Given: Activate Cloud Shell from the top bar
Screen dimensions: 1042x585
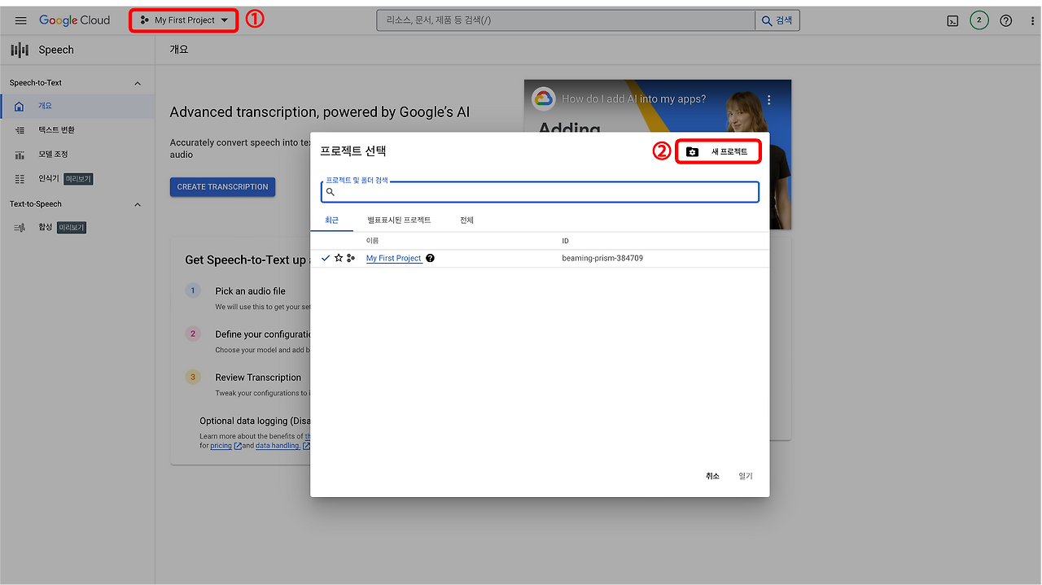Looking at the screenshot, I should coord(952,20).
